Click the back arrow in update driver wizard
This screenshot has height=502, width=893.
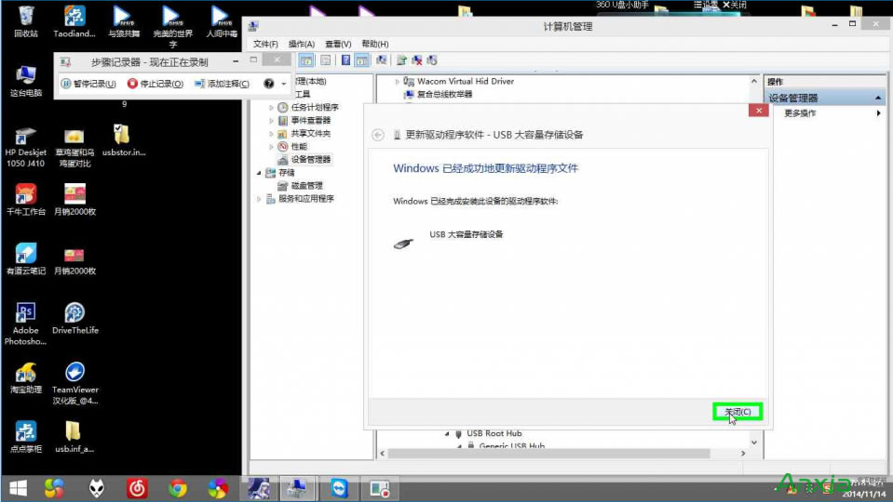coord(378,135)
